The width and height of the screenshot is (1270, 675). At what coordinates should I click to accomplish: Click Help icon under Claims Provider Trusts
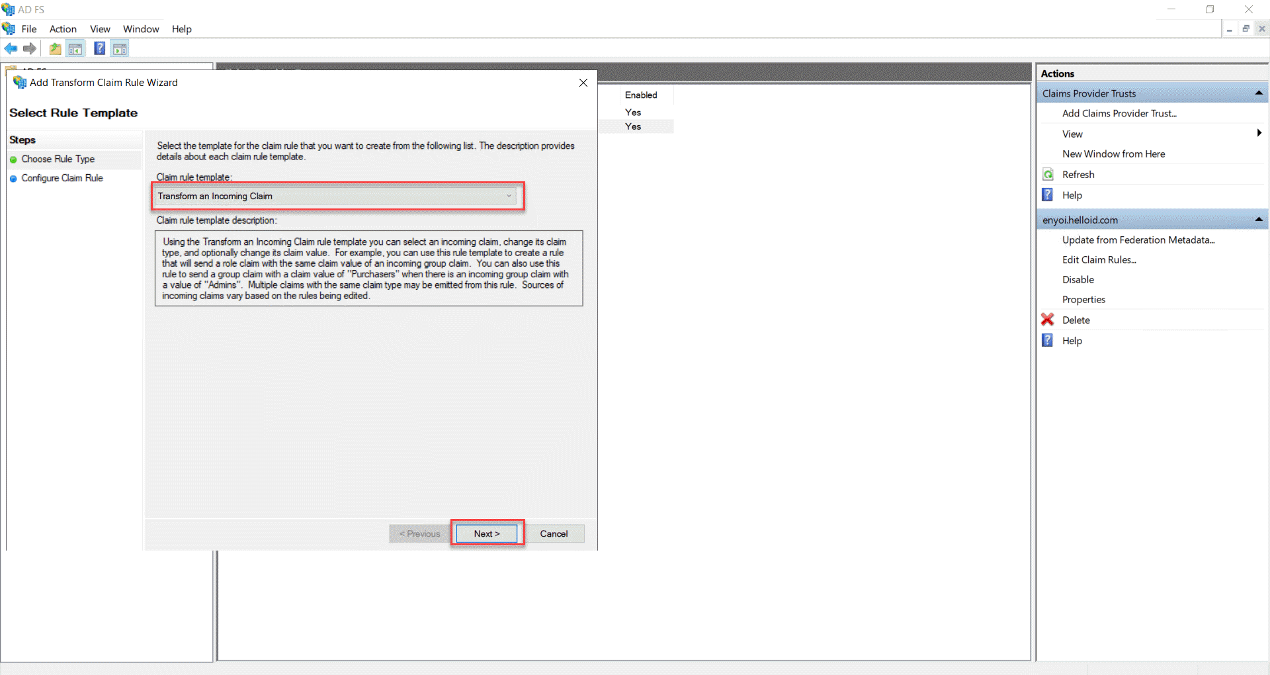tap(1048, 195)
